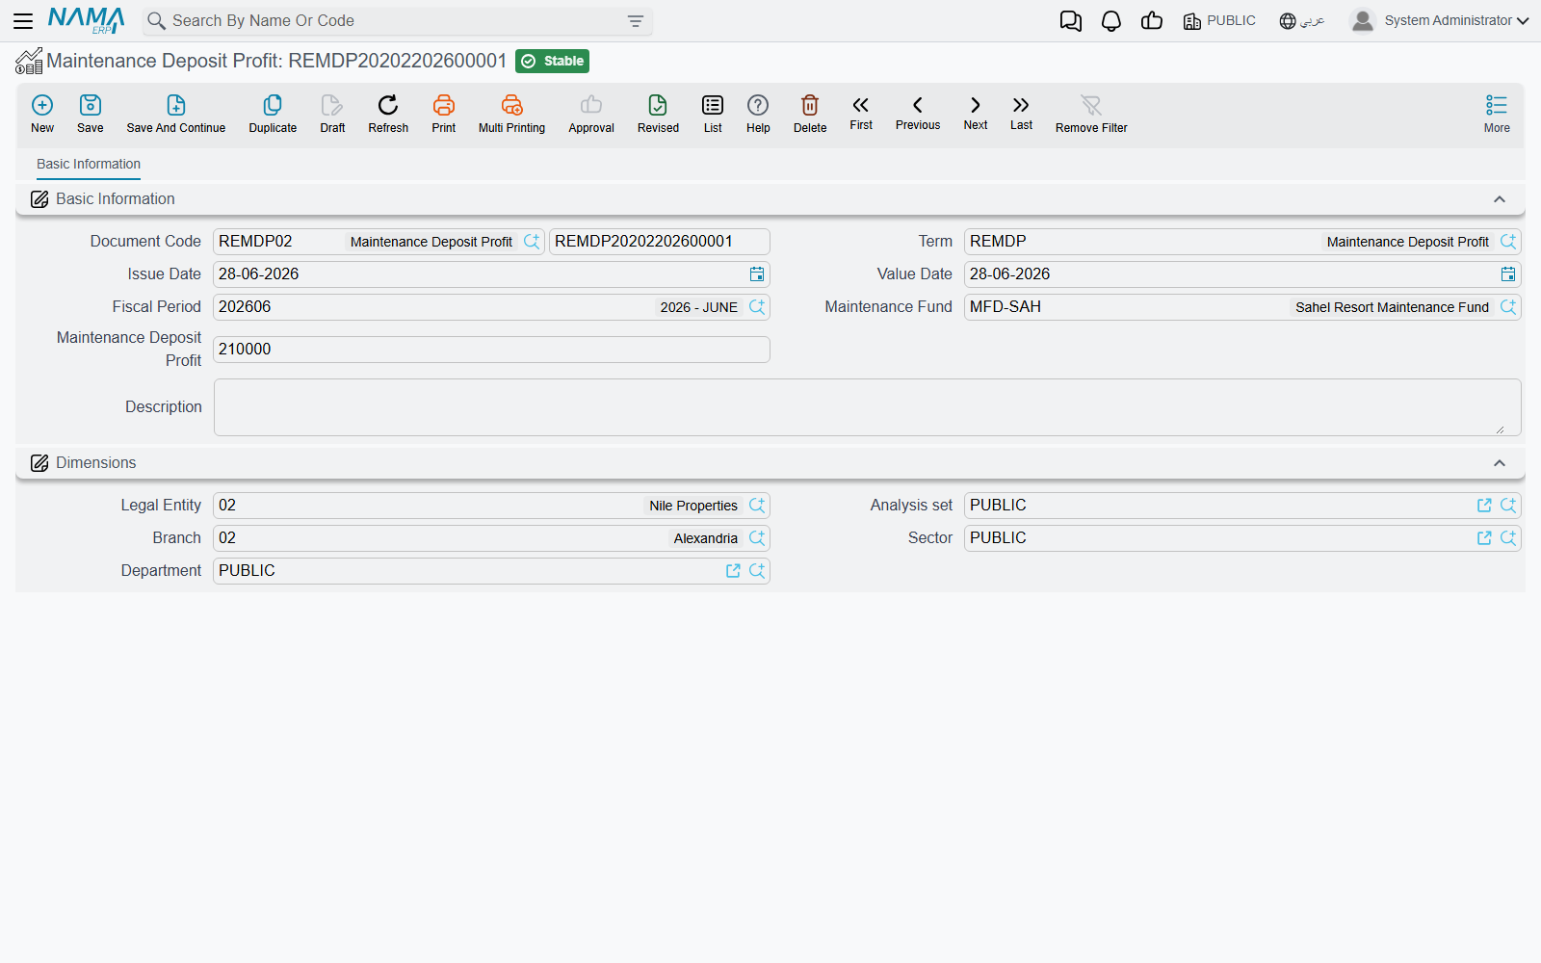This screenshot has height=963, width=1541.
Task: Open the More options menu
Action: pyautogui.click(x=1497, y=114)
